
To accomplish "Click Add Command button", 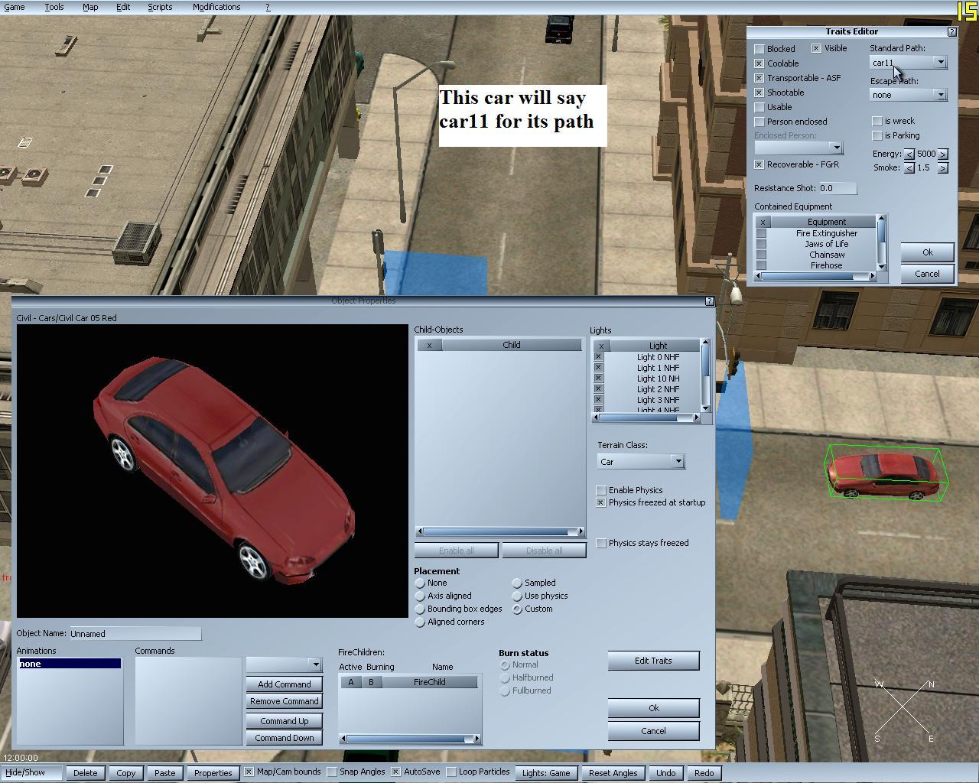I will tap(284, 684).
